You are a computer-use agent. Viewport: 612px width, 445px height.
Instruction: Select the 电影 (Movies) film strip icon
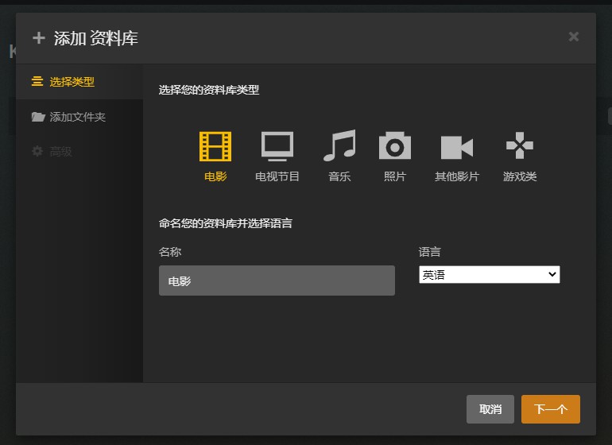point(215,146)
